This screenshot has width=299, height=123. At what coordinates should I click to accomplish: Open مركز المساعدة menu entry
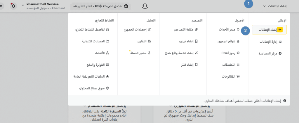coord(270,54)
